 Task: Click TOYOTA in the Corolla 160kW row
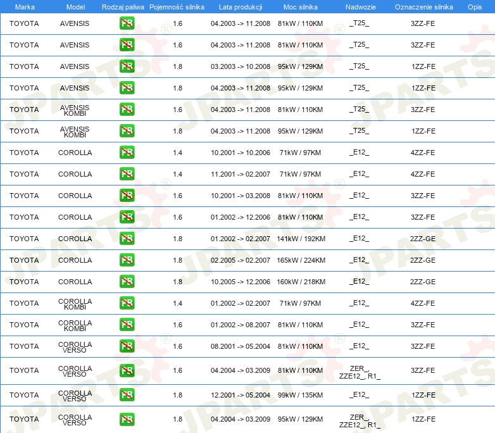click(x=24, y=282)
